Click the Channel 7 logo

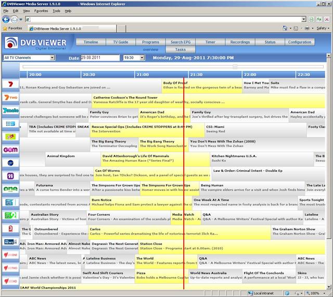click(10, 84)
